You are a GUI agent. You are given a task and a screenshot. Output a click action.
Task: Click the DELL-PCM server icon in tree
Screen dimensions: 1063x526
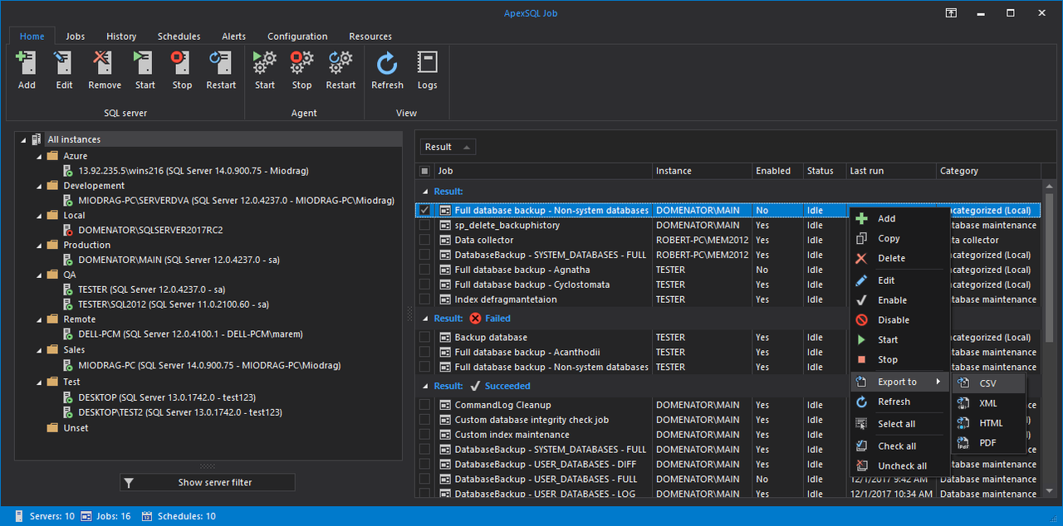click(x=69, y=334)
